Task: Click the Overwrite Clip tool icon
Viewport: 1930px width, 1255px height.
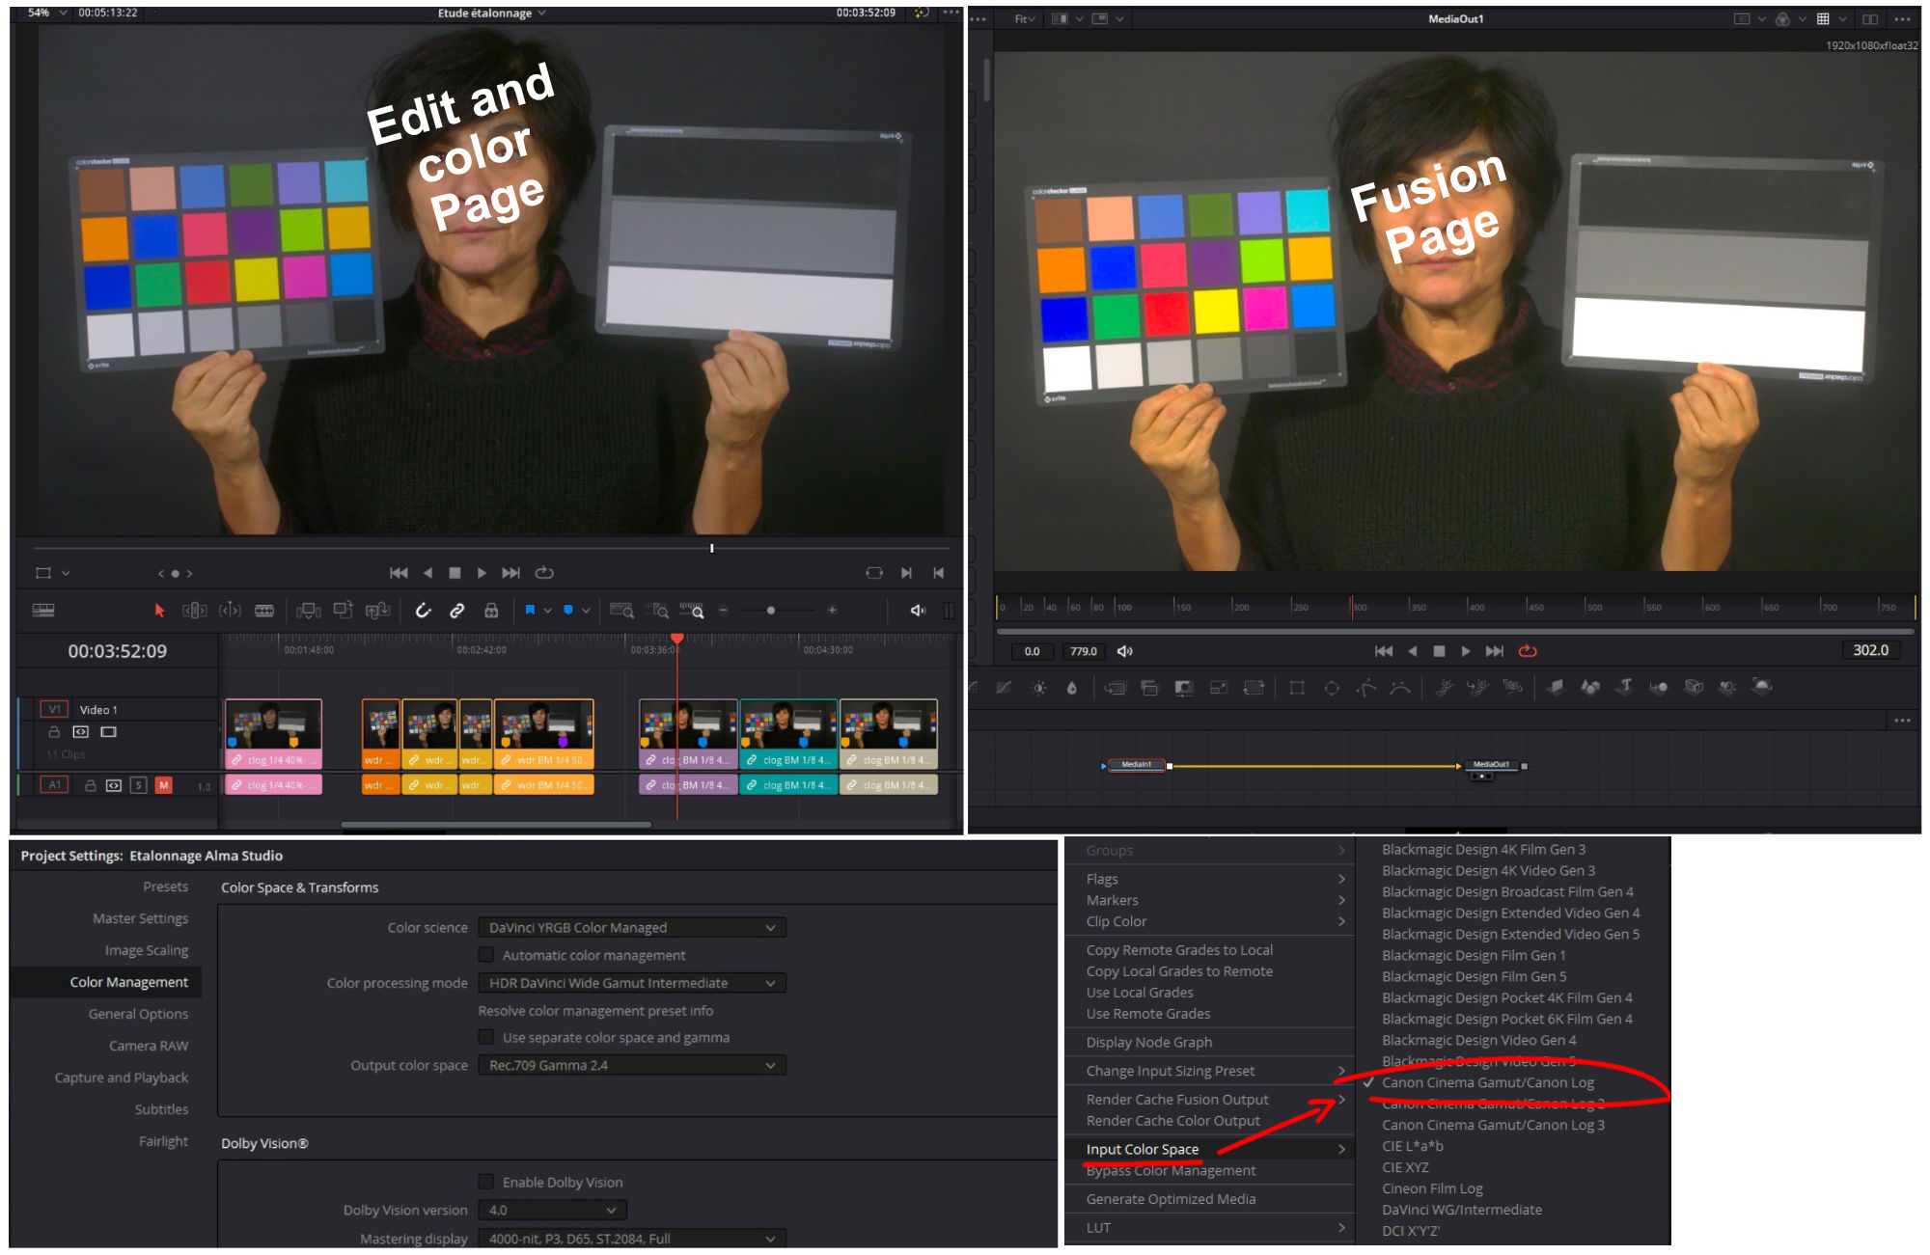Action: coord(344,611)
